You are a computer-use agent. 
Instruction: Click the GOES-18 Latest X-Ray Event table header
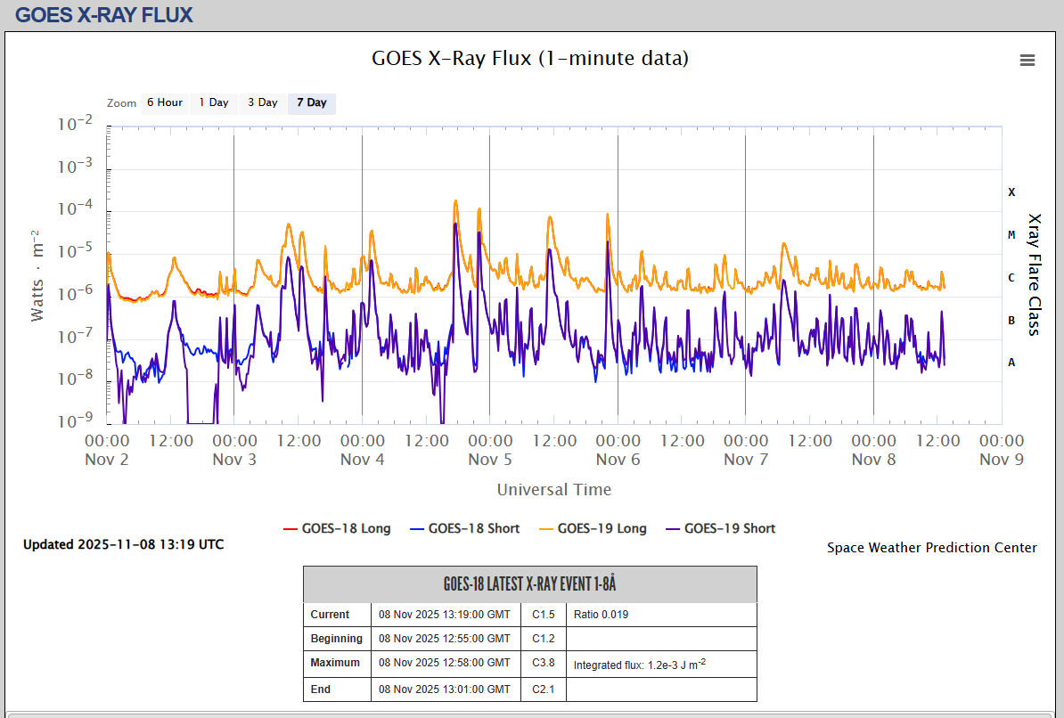click(529, 584)
